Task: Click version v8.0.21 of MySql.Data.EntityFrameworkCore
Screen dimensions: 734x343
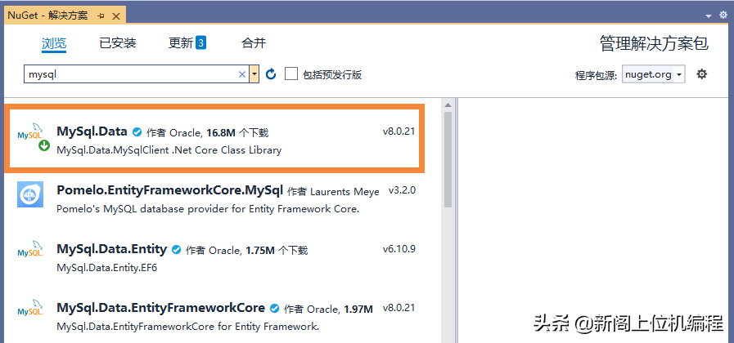Action: point(399,308)
